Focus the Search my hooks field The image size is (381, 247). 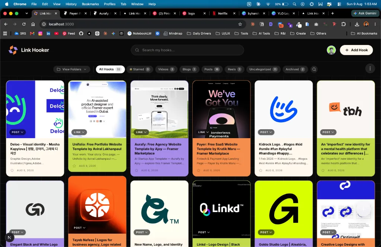point(188,50)
